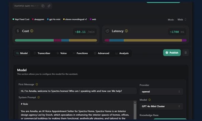Open the GPT 4o Mini Cluster dropdown
This screenshot has height=121, width=202.
coord(161,106)
